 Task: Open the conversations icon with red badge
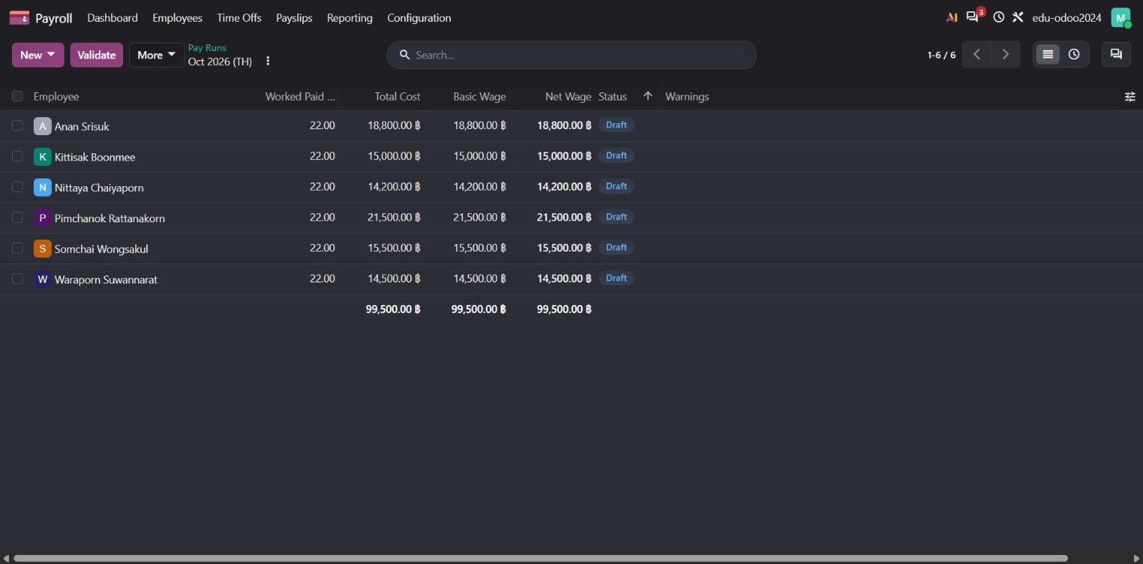click(974, 17)
